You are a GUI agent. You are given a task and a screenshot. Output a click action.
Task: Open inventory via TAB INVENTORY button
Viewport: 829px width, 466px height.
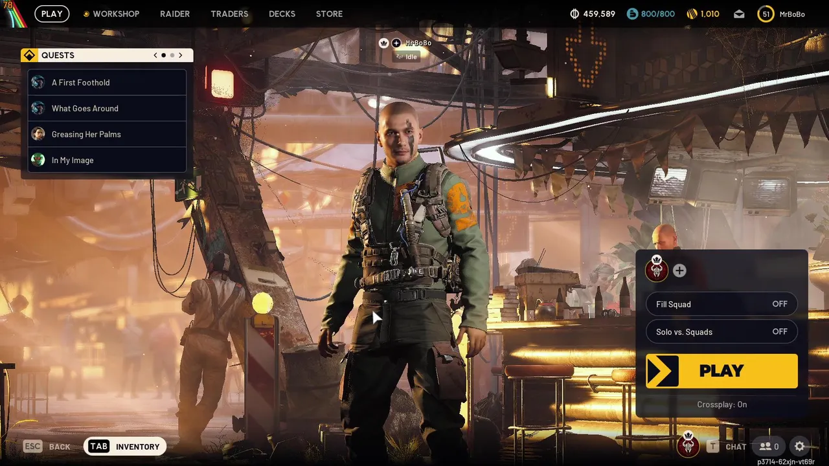tap(125, 447)
